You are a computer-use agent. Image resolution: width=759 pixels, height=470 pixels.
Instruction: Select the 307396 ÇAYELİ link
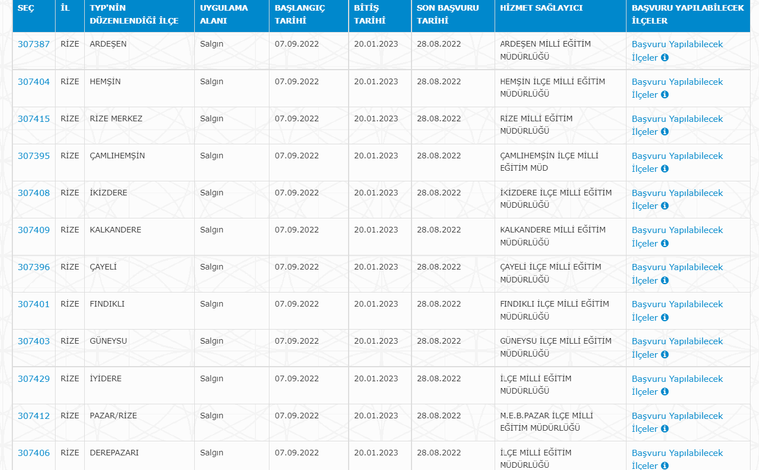34,267
